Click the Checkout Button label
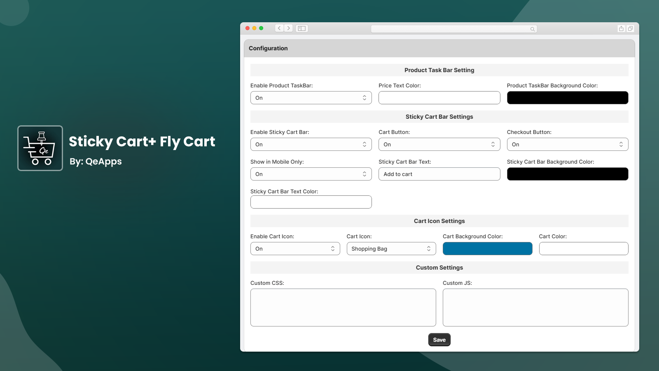The width and height of the screenshot is (659, 371). coord(529,132)
